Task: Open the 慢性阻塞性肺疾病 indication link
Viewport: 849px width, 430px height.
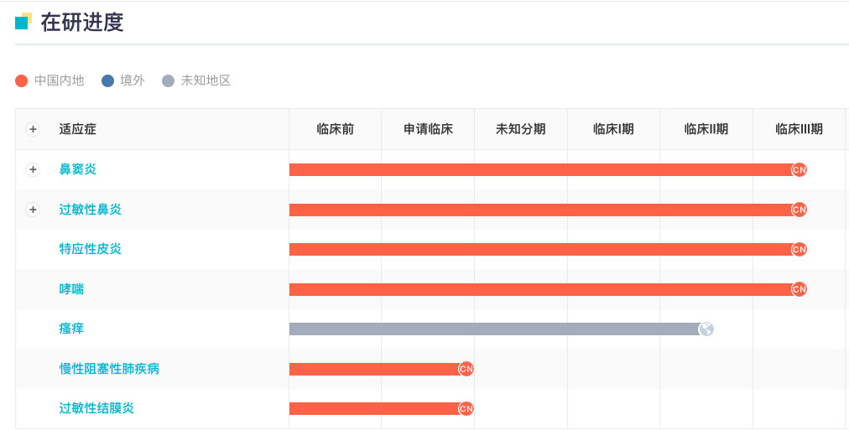Action: point(109,369)
